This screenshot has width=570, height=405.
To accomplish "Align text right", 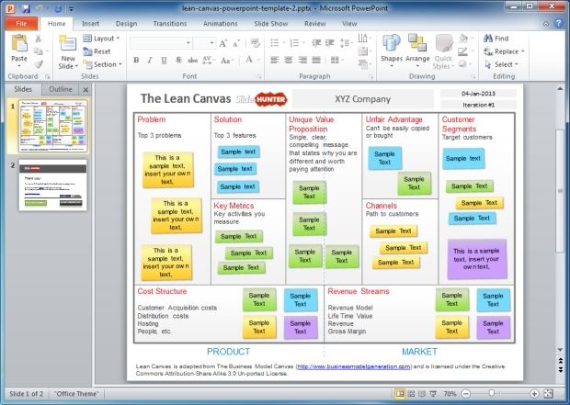I will 302,60.
